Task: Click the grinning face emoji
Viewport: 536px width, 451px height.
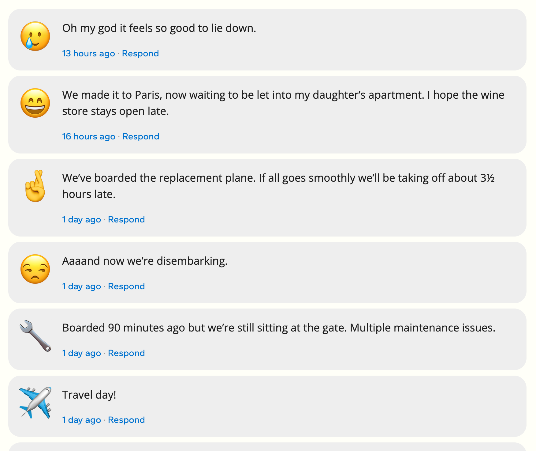Action: click(35, 103)
